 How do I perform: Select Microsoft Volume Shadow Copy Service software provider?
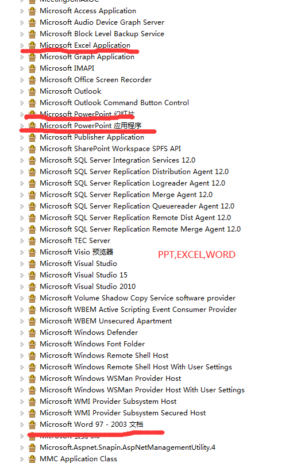pyautogui.click(x=138, y=298)
